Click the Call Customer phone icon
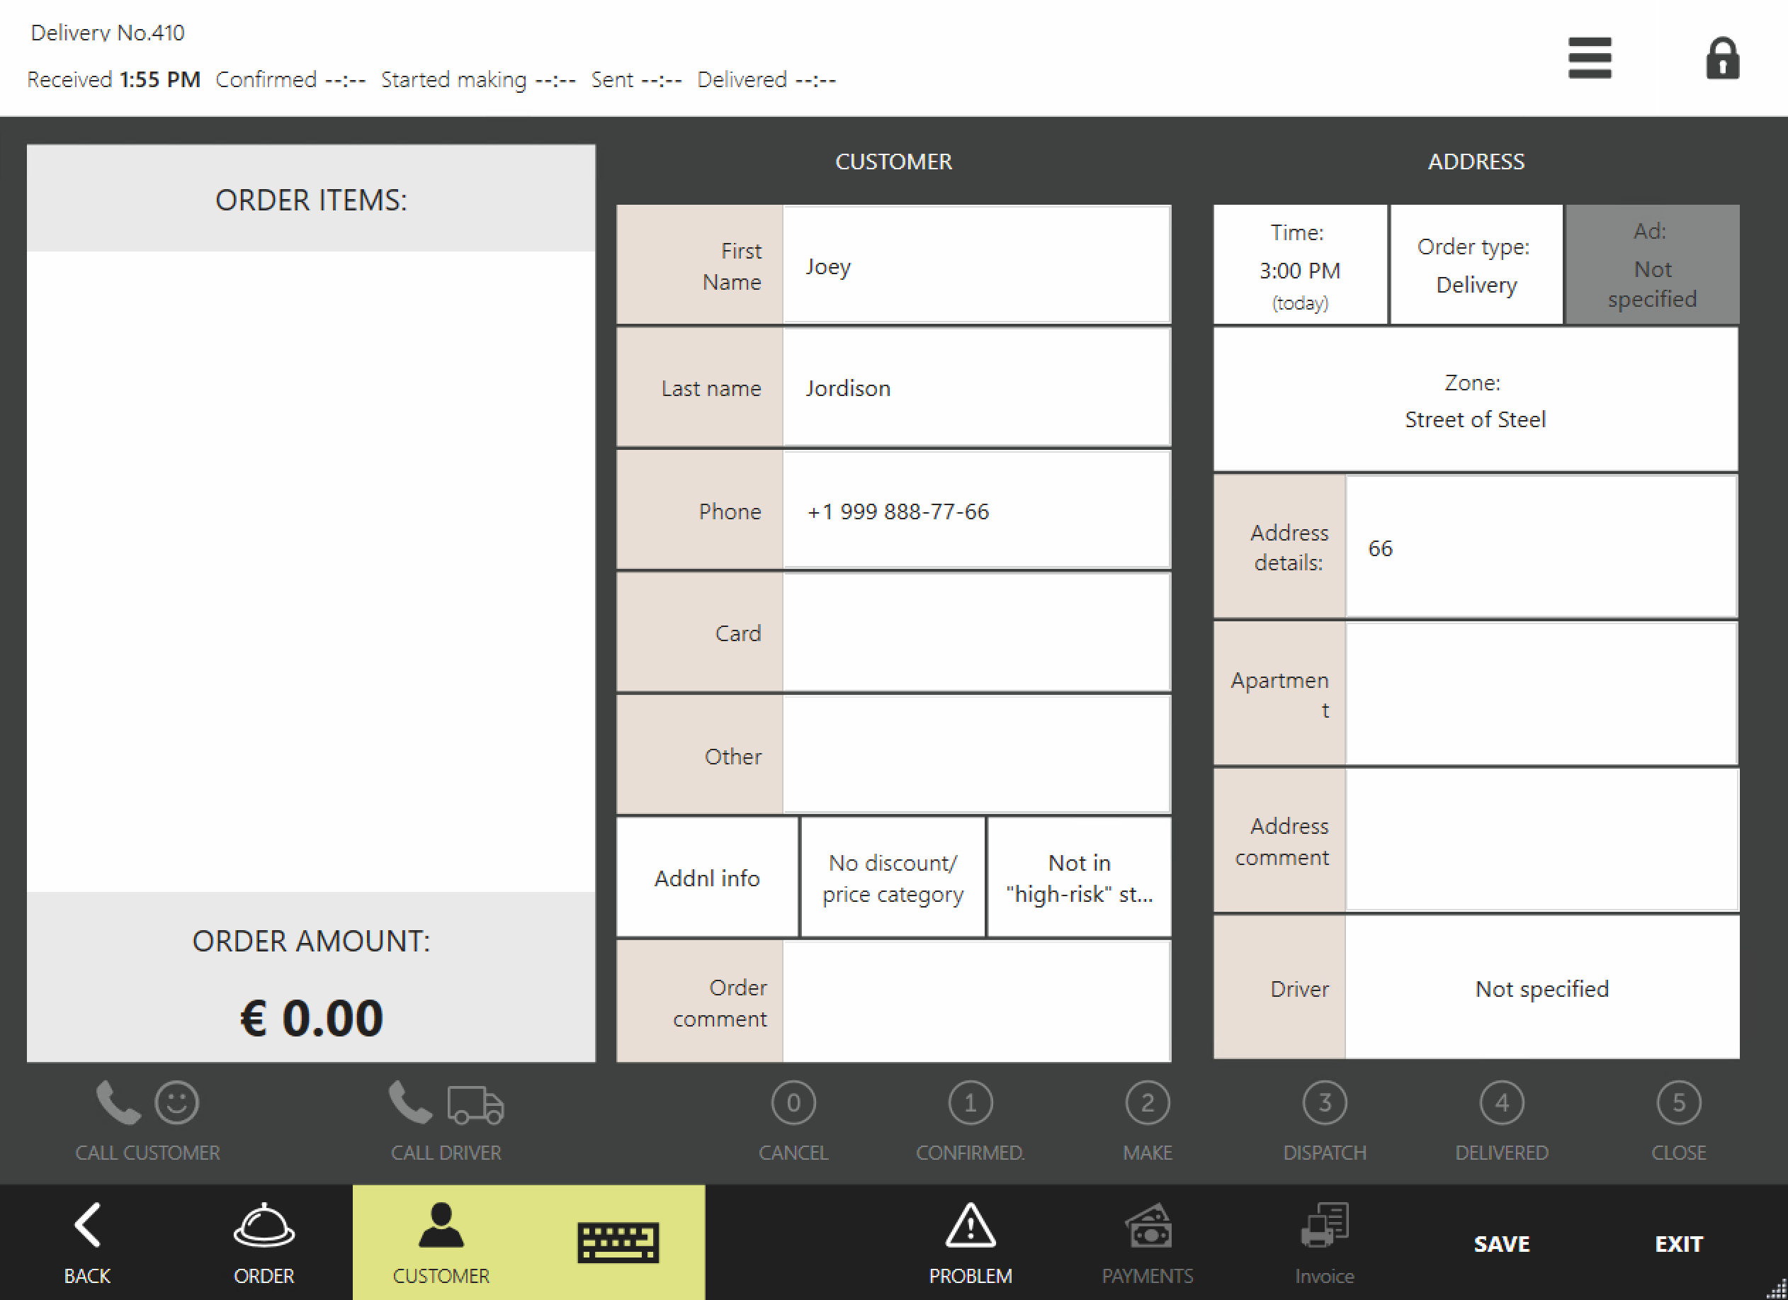Image resolution: width=1788 pixels, height=1300 pixels. point(118,1102)
